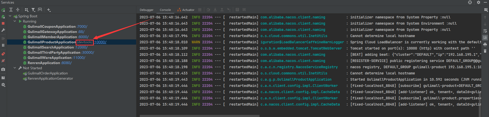This screenshot has height=117, width=489.
Task: Clear console with the trash icon
Action: (485, 51)
